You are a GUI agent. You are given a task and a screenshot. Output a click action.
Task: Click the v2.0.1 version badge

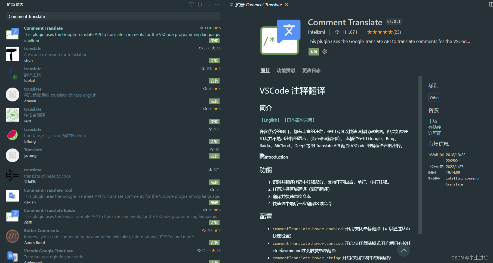(x=394, y=22)
